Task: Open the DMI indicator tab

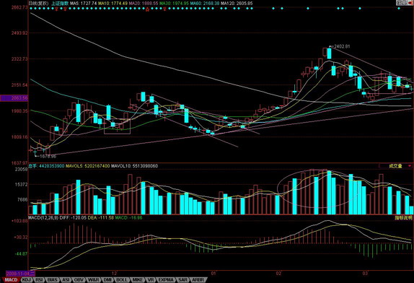Action: click(107, 280)
